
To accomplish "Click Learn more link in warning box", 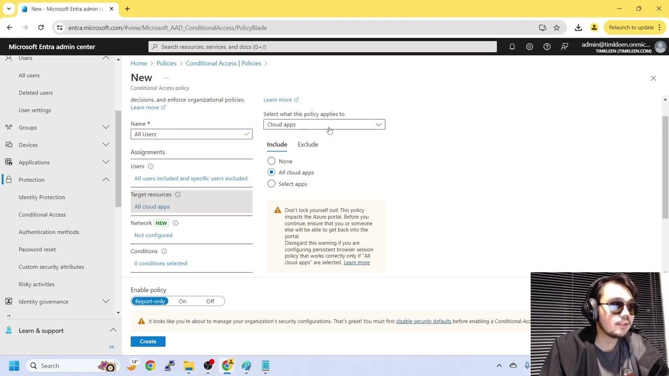I will (x=356, y=263).
